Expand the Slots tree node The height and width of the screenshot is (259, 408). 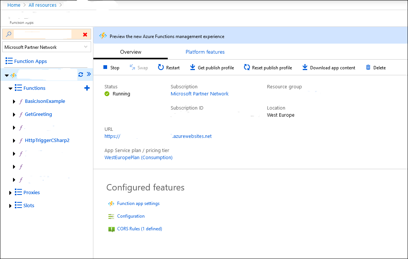coord(10,206)
